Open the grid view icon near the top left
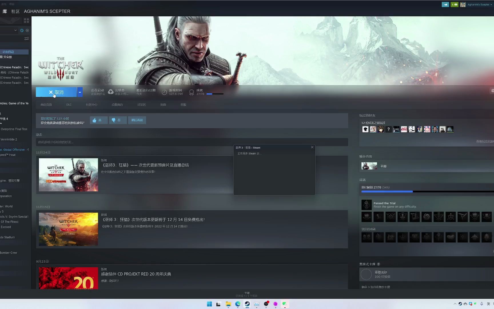This screenshot has width=494, height=309. pos(26,20)
